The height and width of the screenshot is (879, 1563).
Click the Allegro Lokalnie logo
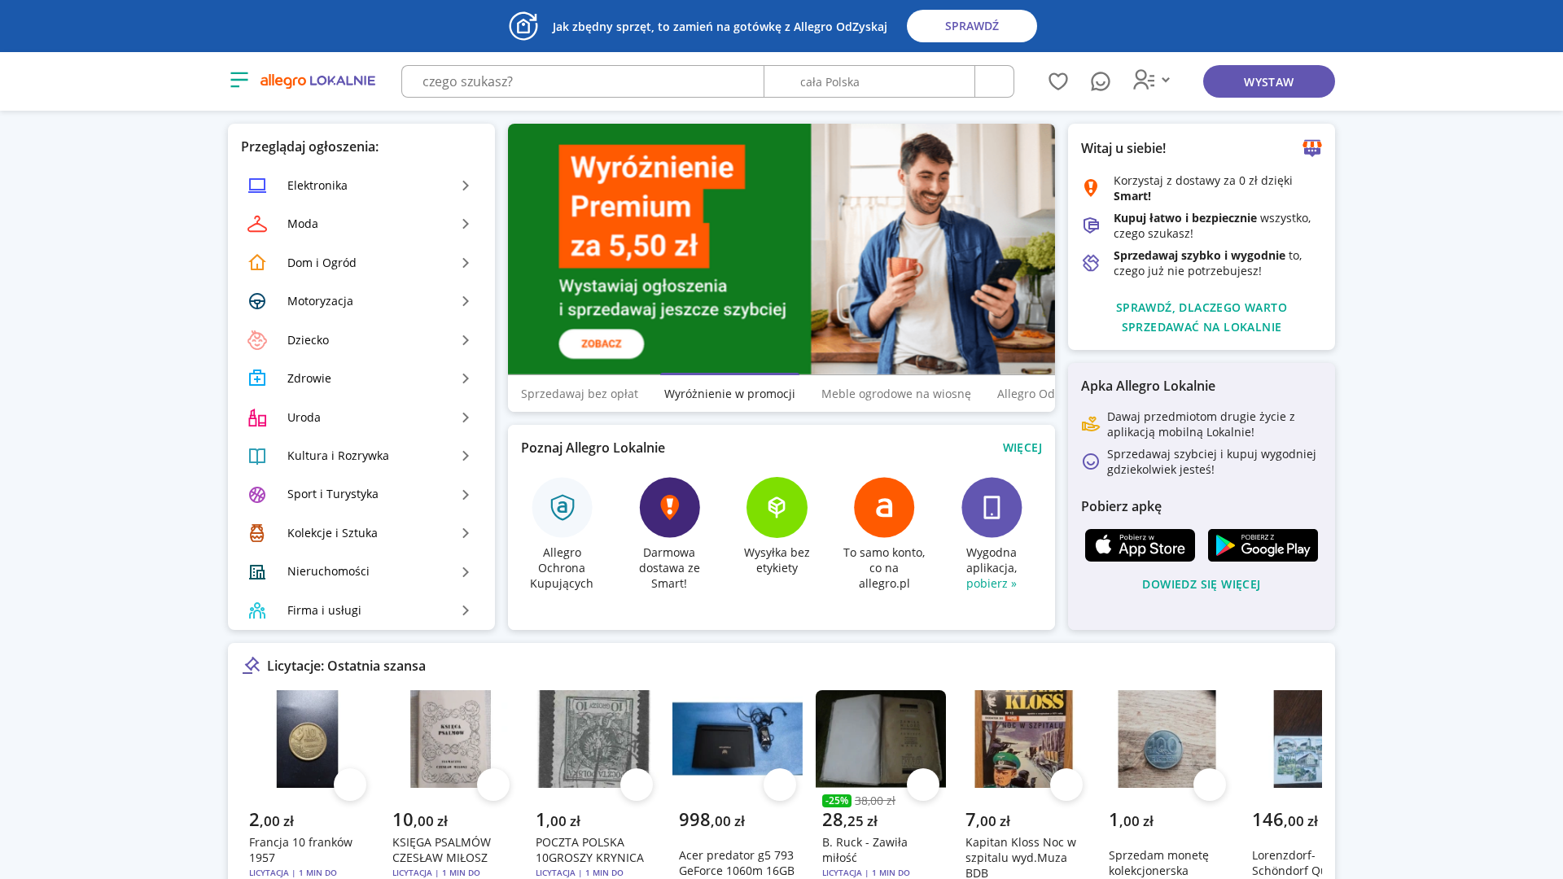click(x=317, y=81)
